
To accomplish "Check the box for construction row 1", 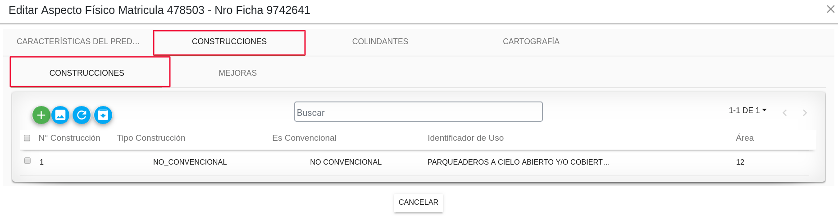I will click(27, 161).
